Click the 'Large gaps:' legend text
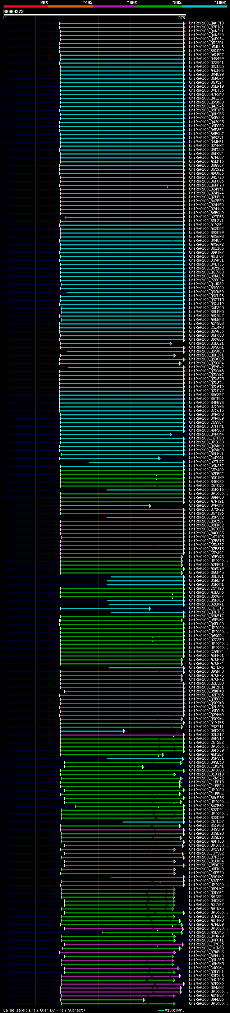The width and height of the screenshot is (230, 1013). 15,1010
